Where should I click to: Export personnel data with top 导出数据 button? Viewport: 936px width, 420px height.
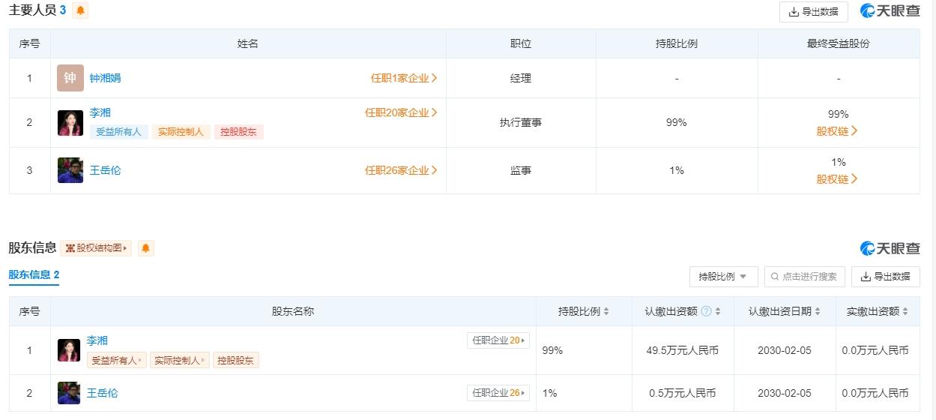(x=814, y=12)
